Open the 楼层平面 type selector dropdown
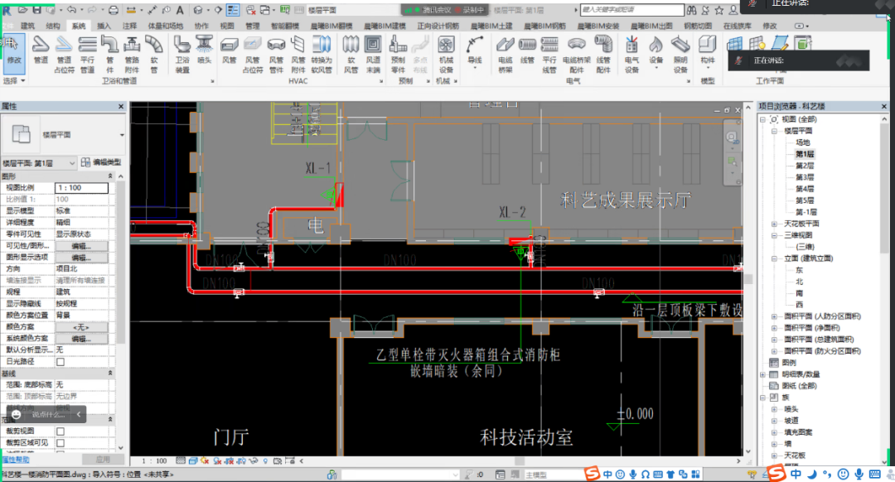 coord(122,135)
